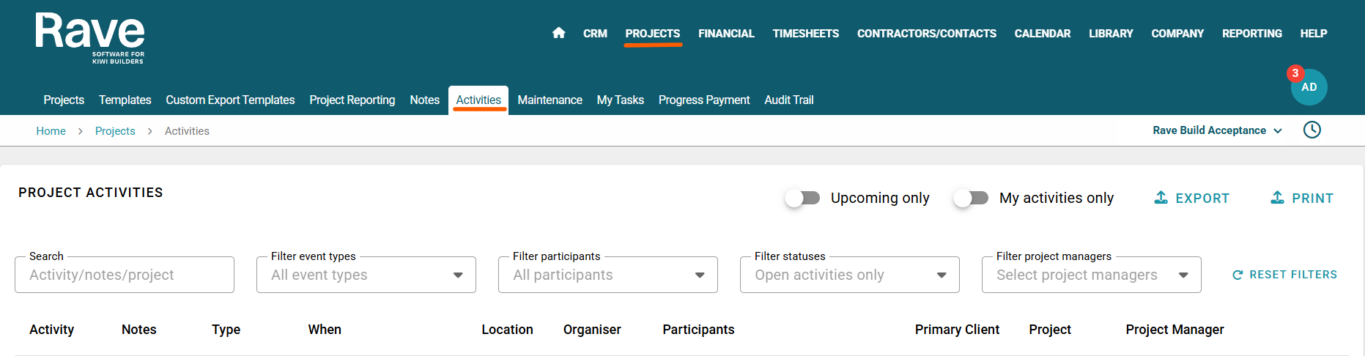
Task: Turn on My activities only switch
Action: [x=971, y=198]
